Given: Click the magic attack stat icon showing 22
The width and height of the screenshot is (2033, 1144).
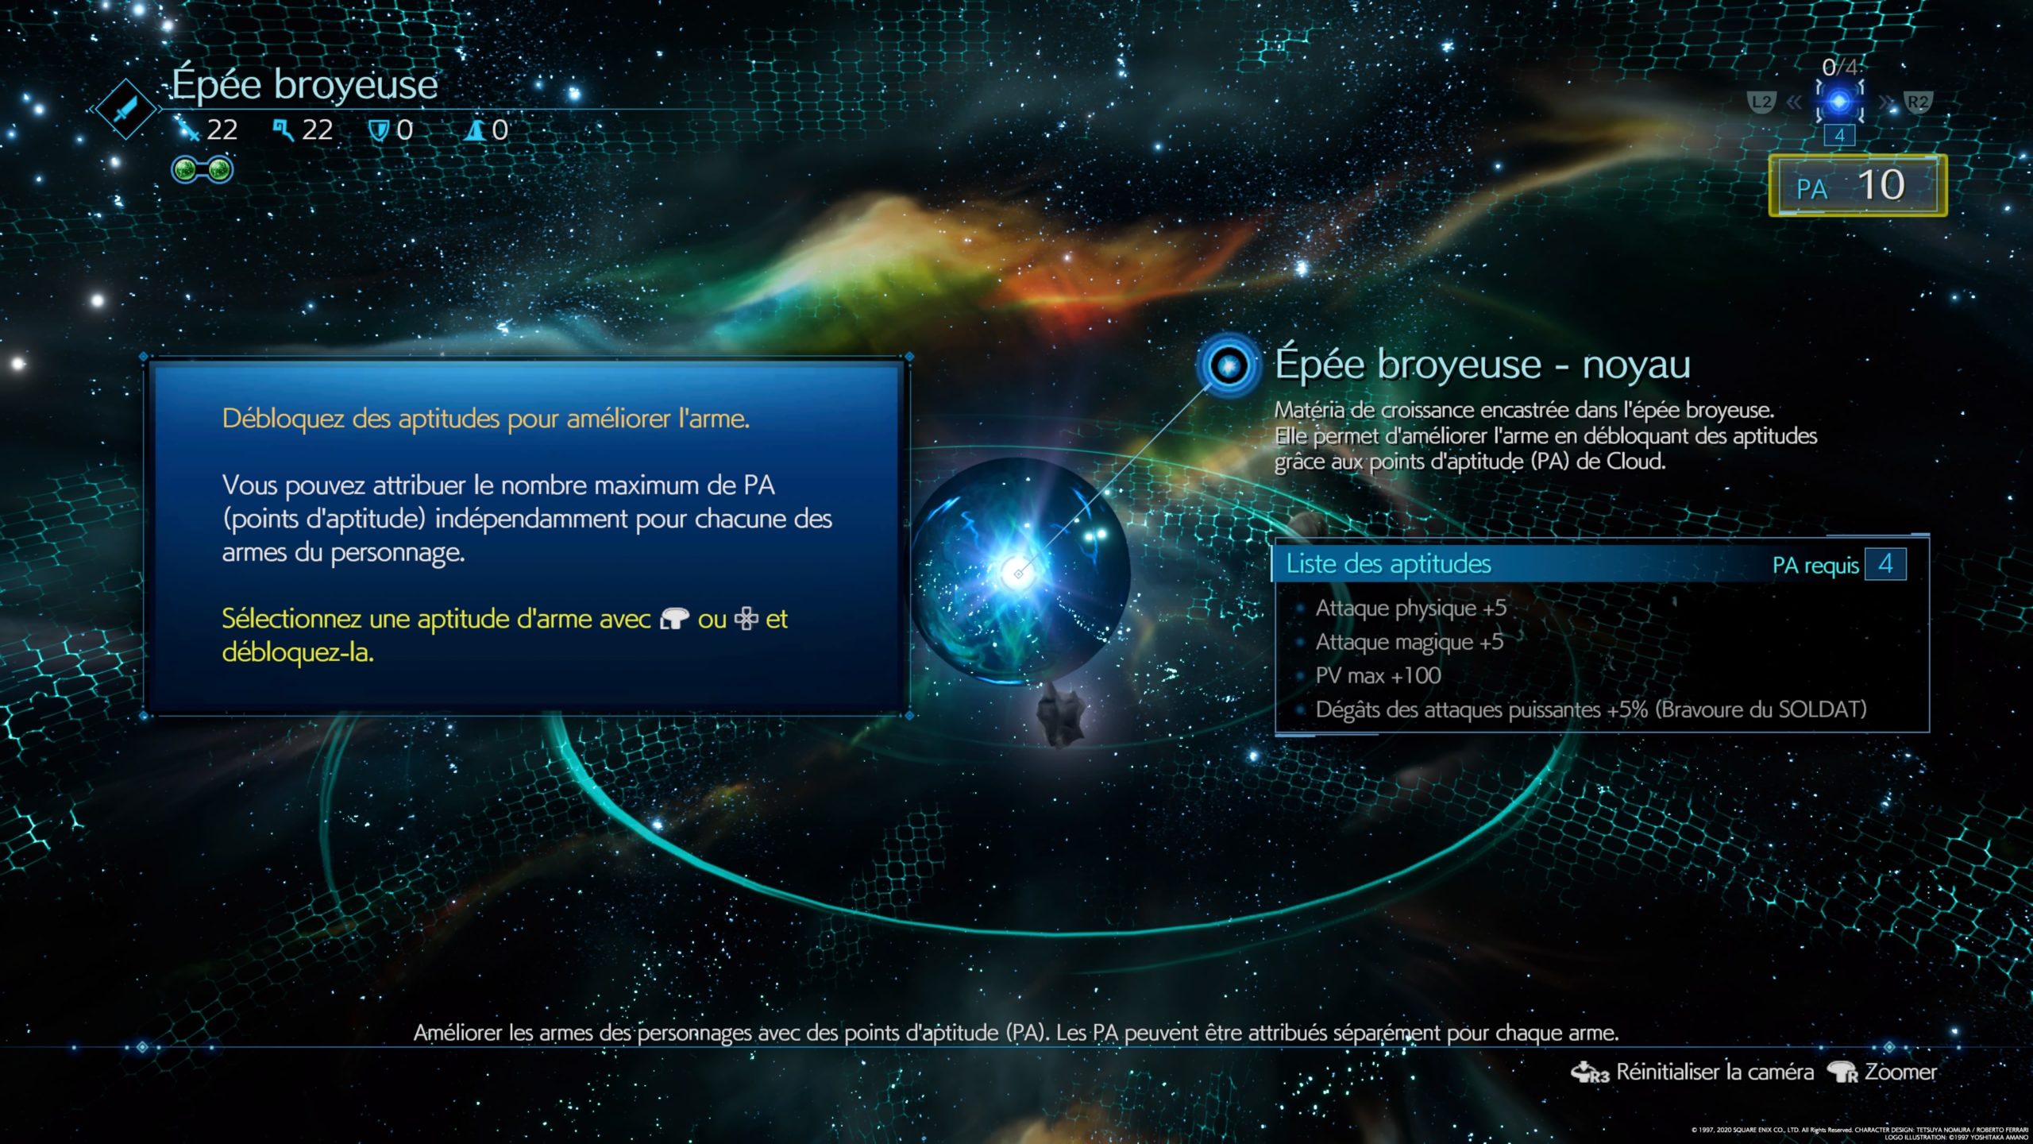Looking at the screenshot, I should coord(284,129).
